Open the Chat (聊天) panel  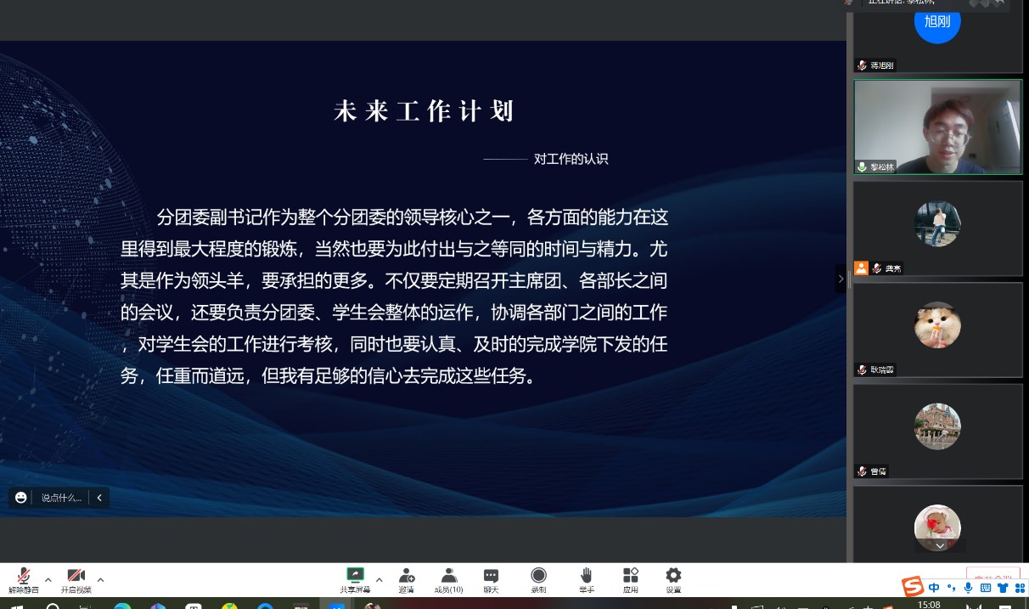491,577
